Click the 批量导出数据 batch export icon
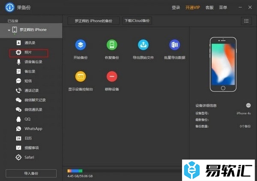This screenshot has height=181, width=257. pos(175,45)
